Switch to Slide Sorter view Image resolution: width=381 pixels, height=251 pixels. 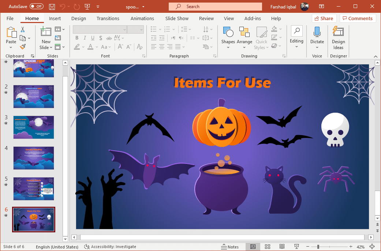(x=267, y=247)
